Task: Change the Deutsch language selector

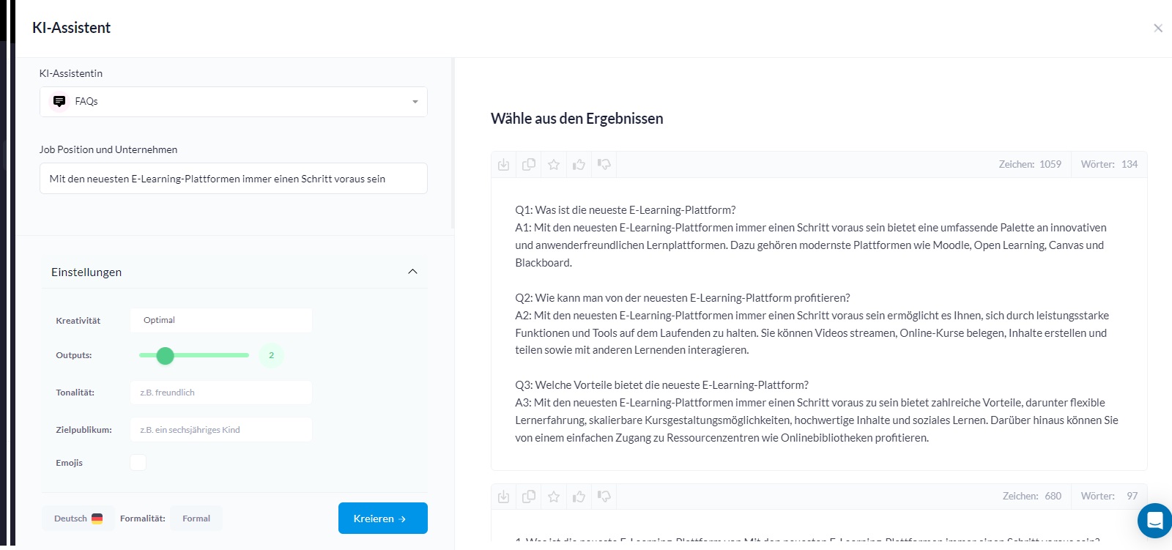Action: [x=78, y=519]
